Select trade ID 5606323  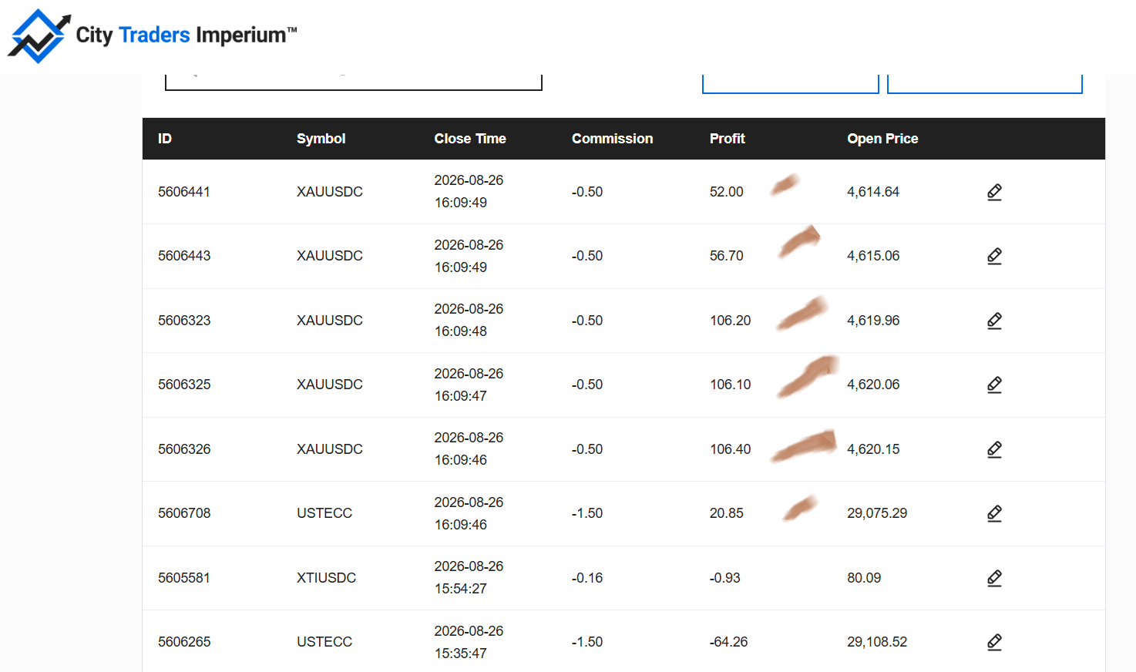(x=184, y=321)
